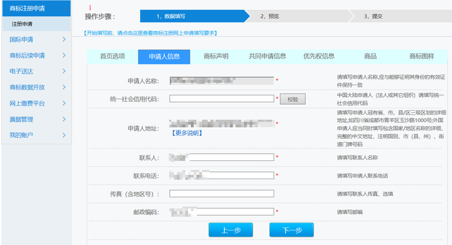Focus the 统一社会信用代码 input field

coord(222,98)
